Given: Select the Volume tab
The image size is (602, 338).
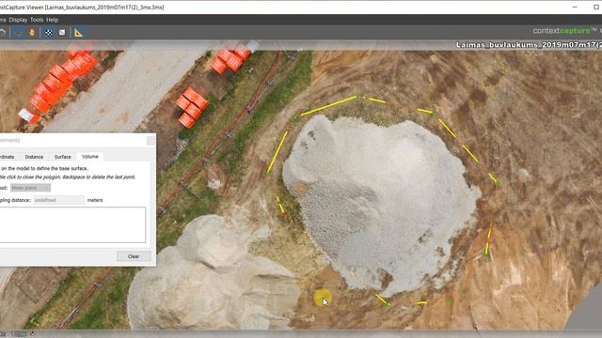Looking at the screenshot, I should (x=90, y=157).
